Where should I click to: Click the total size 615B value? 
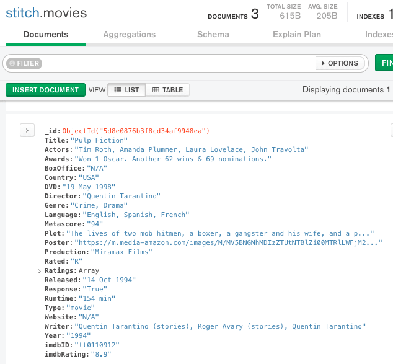[x=290, y=16]
